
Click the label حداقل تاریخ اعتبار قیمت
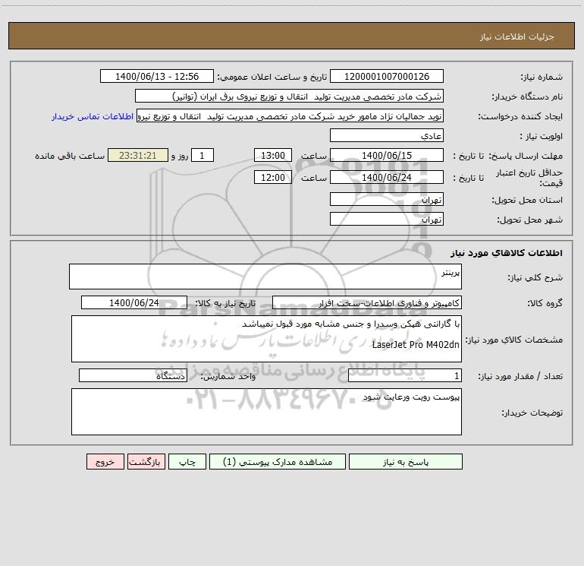click(x=529, y=178)
